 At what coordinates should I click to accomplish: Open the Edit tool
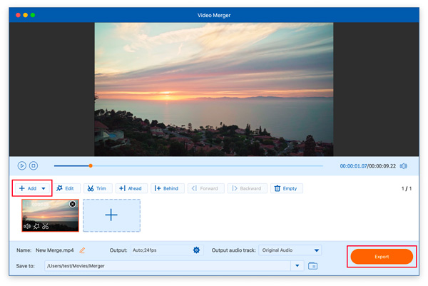(x=66, y=188)
